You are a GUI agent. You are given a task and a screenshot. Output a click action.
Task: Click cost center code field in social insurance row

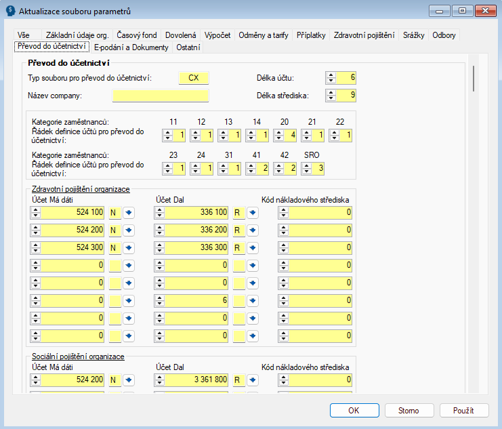(x=315, y=380)
